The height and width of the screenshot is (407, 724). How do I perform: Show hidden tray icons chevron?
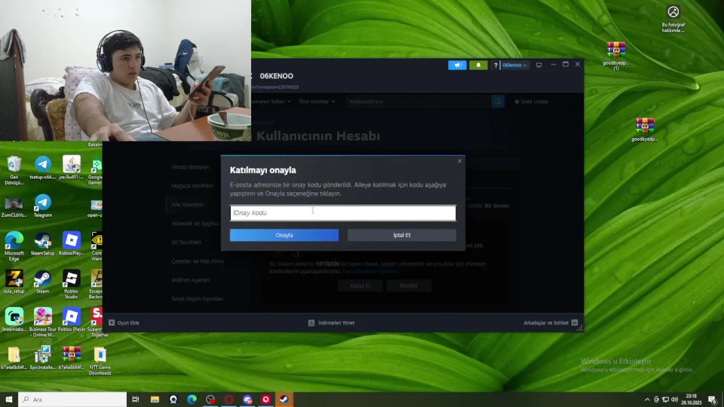(647, 400)
